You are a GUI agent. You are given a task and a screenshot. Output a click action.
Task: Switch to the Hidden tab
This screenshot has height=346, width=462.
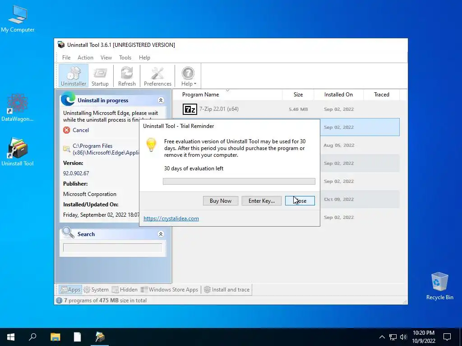coord(125,290)
